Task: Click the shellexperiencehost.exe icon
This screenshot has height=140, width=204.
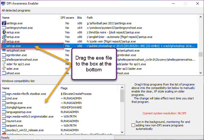Action: coord(4,60)
